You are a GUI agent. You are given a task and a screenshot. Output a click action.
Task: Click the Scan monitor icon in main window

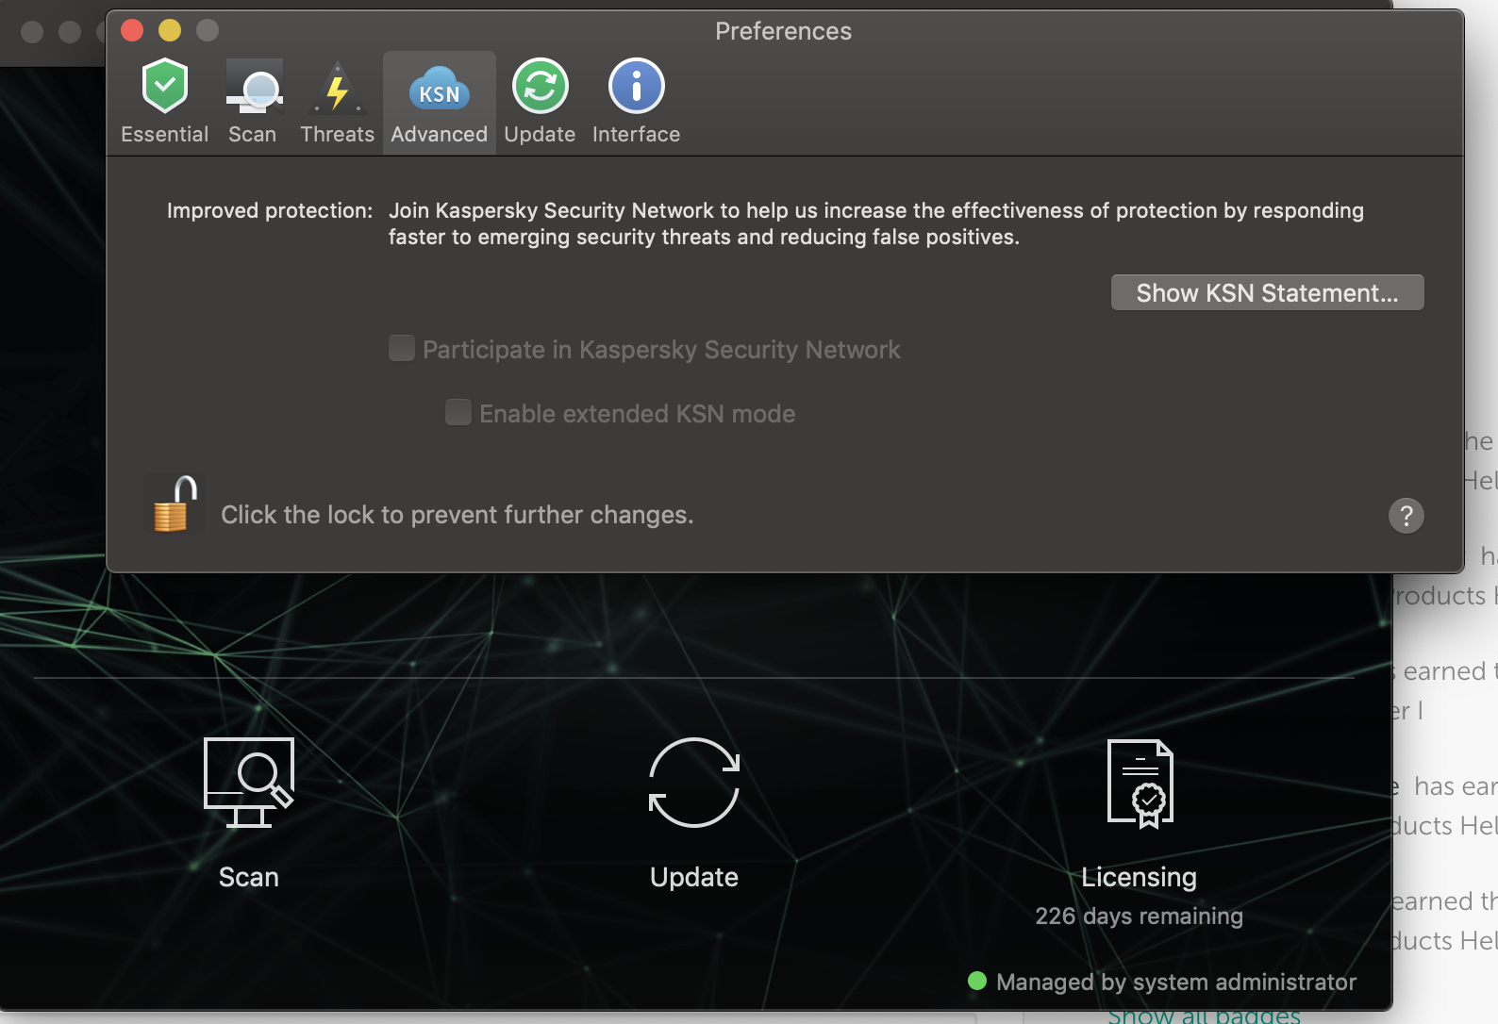tap(249, 783)
